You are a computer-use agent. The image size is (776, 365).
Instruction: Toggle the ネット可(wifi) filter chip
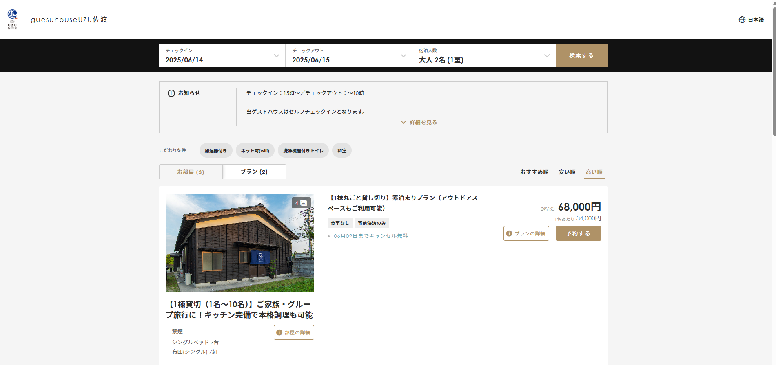(x=255, y=150)
